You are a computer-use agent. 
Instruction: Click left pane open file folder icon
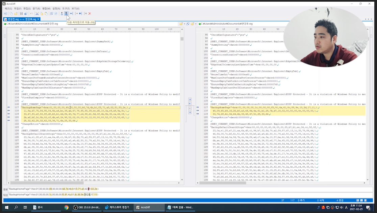pyautogui.click(x=181, y=24)
